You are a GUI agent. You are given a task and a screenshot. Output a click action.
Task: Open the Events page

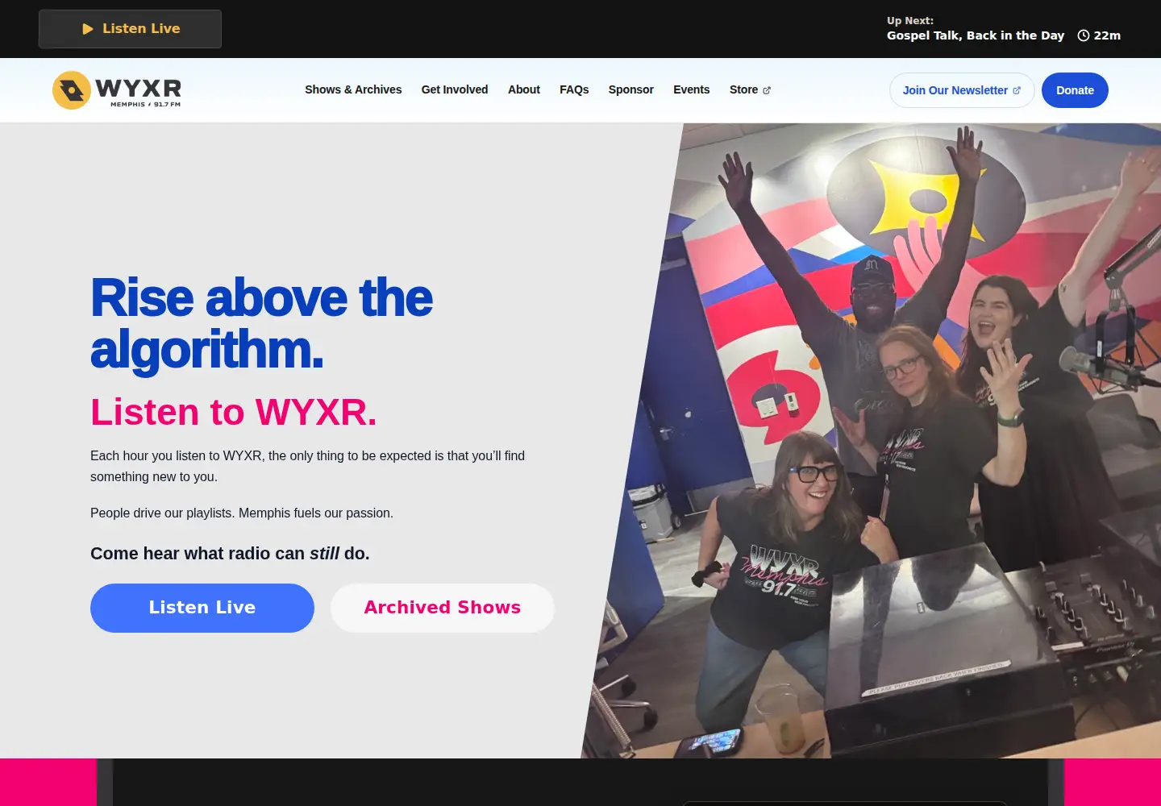[692, 89]
